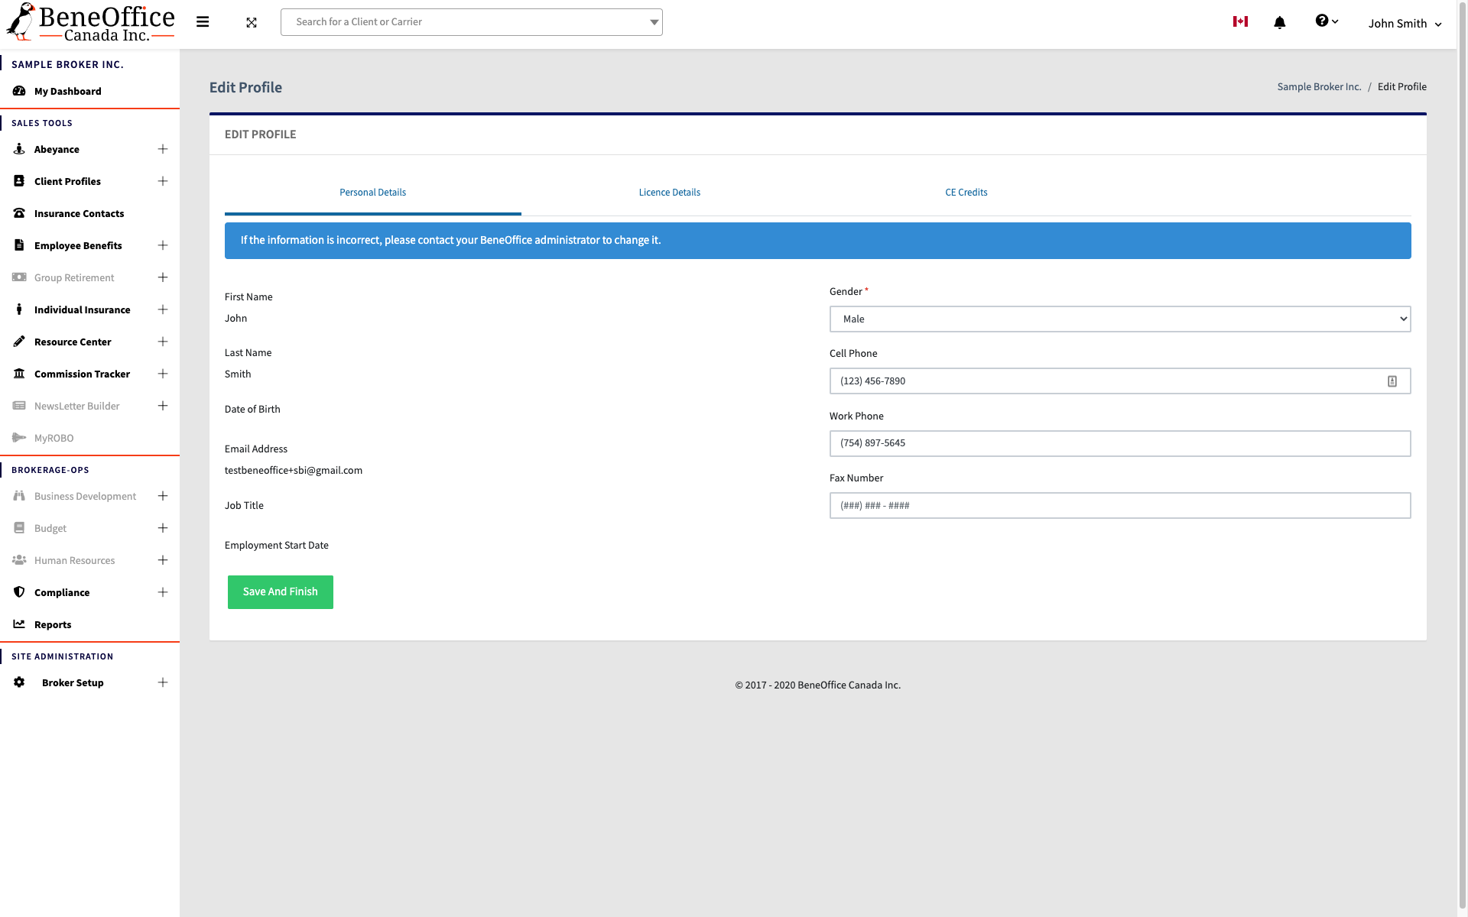Switch to the Licence Details tab
The image size is (1468, 917).
click(669, 193)
